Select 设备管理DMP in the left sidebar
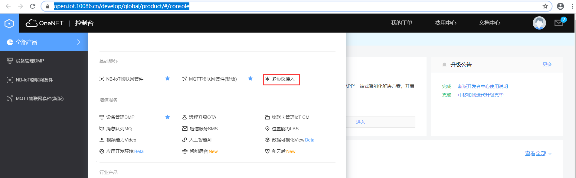This screenshot has width=576, height=178. click(x=30, y=61)
